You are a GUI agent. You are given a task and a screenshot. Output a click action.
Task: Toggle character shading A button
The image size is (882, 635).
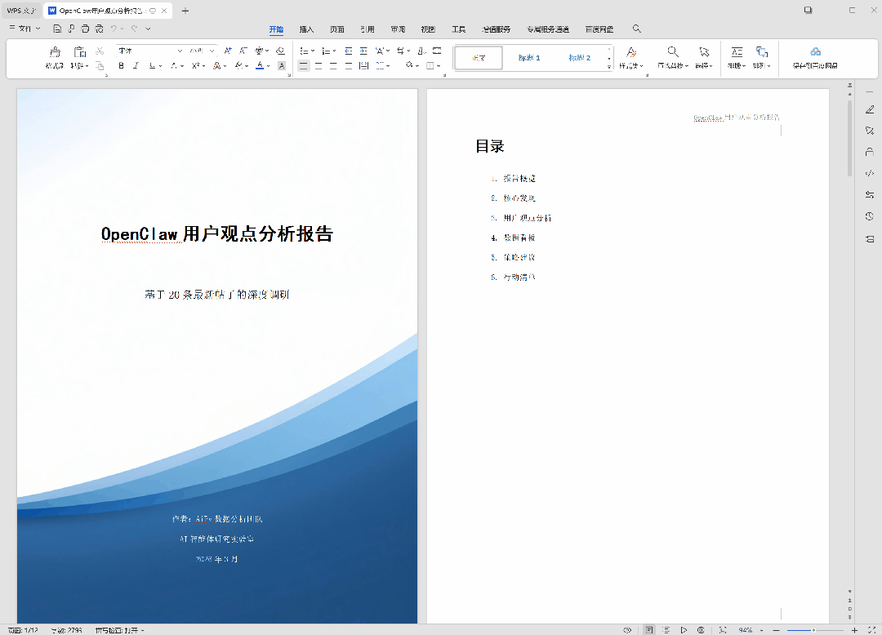[282, 66]
